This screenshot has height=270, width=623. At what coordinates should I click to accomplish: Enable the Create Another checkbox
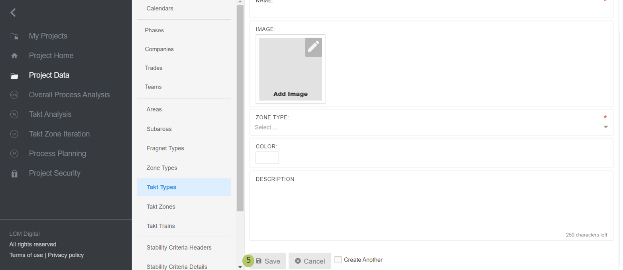tap(338, 260)
